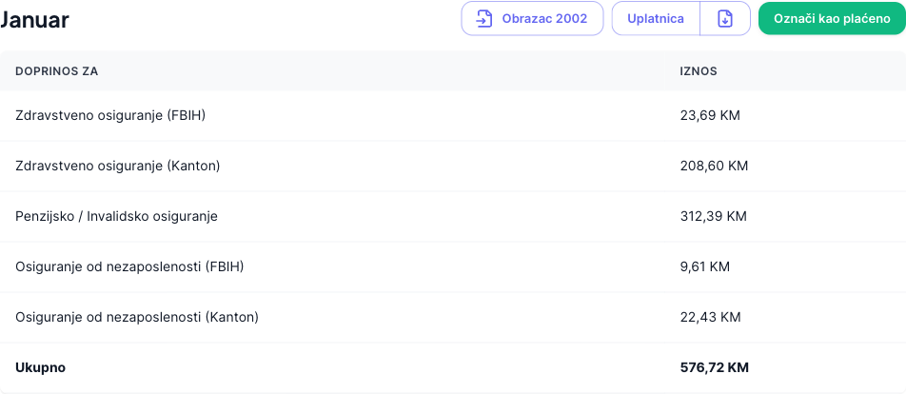Select Osiguranje od nezaposlenosti (FBIH) row
The width and height of the screenshot is (906, 394).
(x=129, y=266)
